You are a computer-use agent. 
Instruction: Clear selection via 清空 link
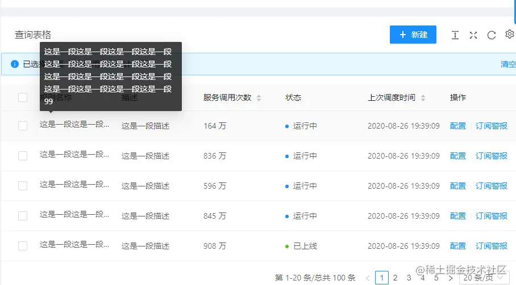click(508, 64)
